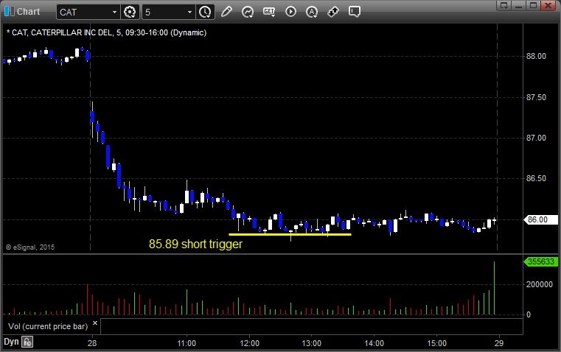561x352 pixels.
Task: Click the white 86.00 current price tag
Action: 541,219
